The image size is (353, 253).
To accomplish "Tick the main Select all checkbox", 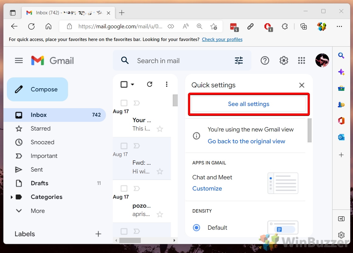I will tap(124, 85).
